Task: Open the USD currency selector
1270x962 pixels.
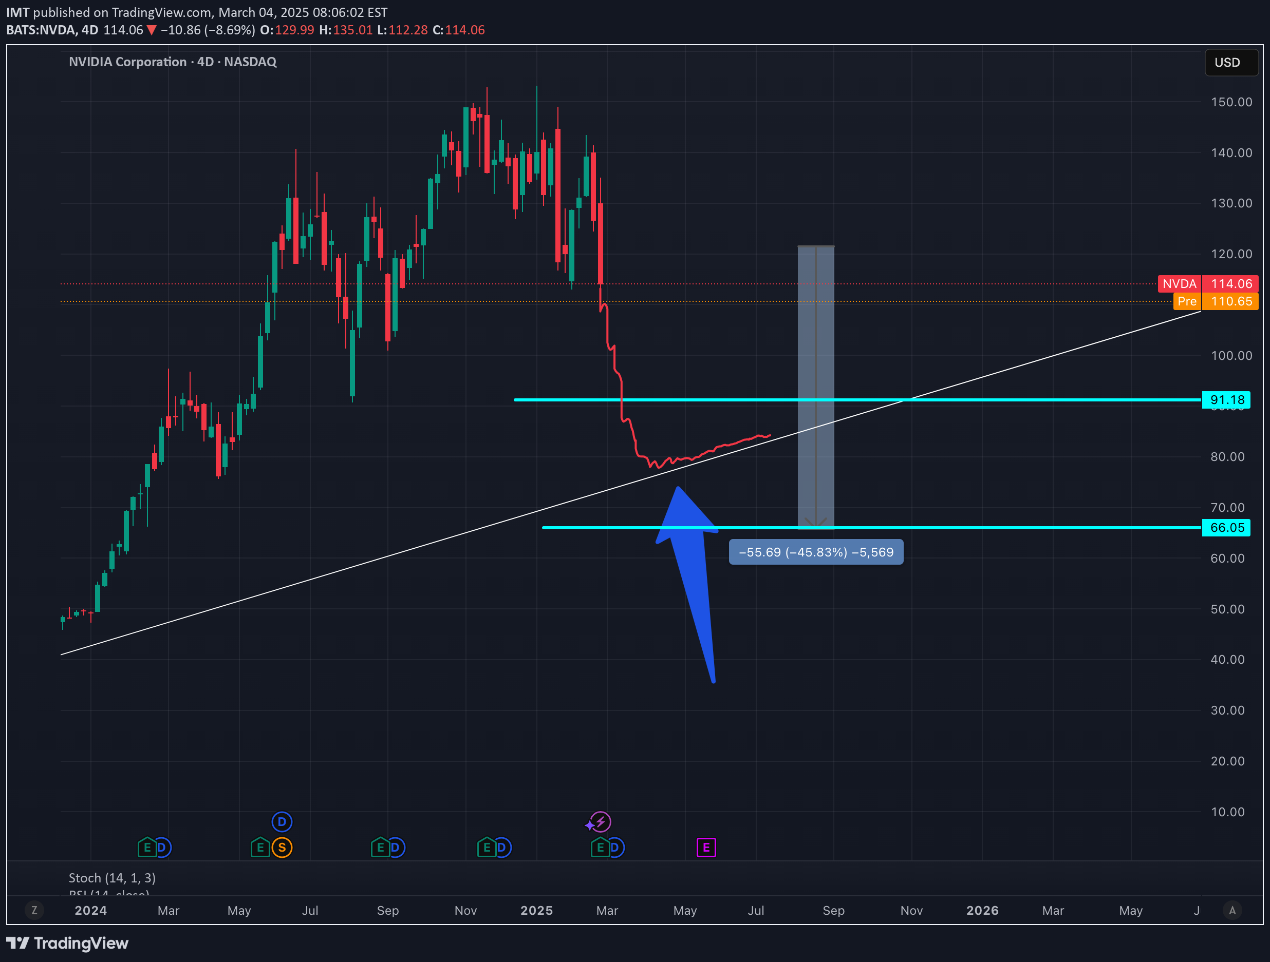Action: [1231, 63]
